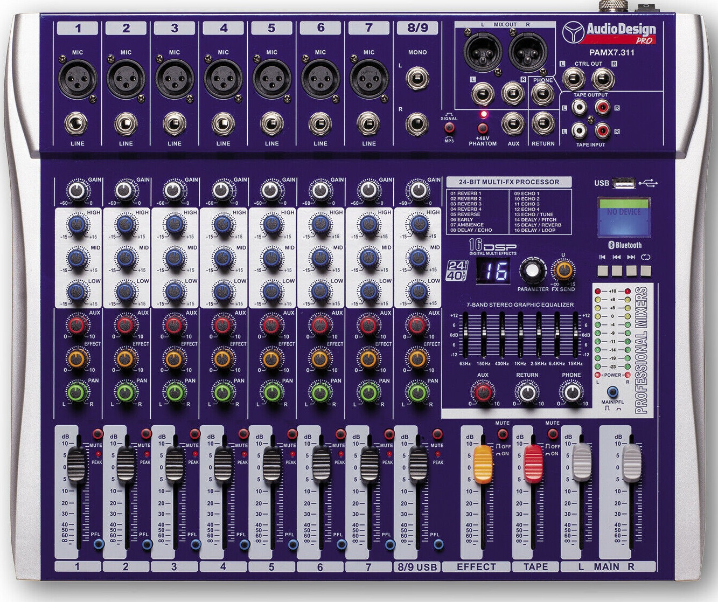This screenshot has width=718, height=602.
Task: Click the red TAPE OUTPUT R RCA socket
Action: tap(602, 108)
